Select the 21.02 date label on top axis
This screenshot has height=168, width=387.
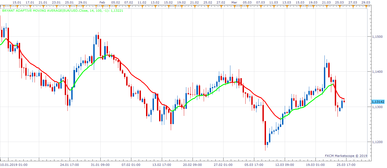[x=194, y=2]
